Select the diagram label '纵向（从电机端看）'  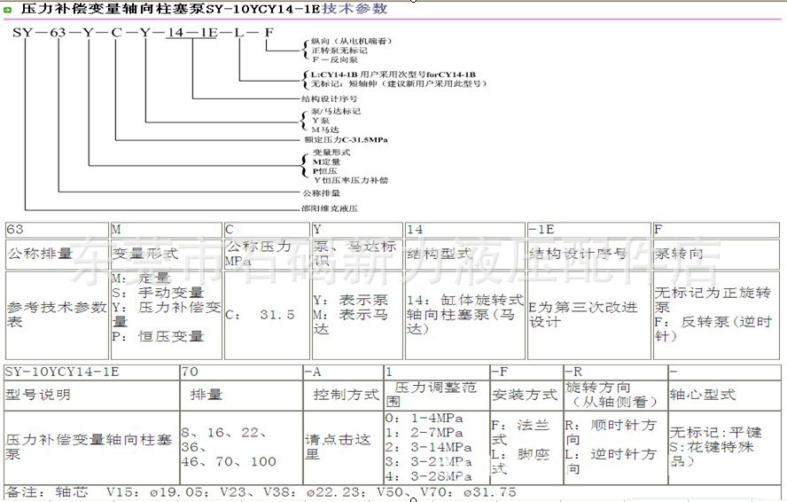pyautogui.click(x=351, y=41)
